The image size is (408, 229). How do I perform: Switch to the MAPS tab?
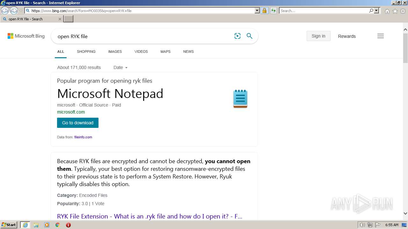[165, 52]
